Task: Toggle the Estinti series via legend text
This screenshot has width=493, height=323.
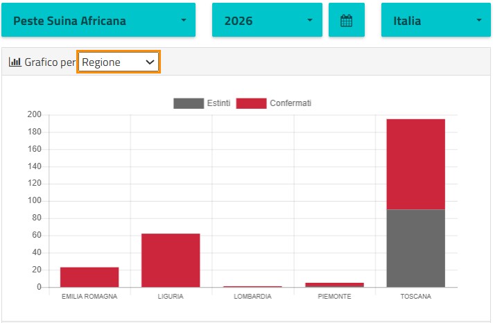Action: (x=218, y=103)
